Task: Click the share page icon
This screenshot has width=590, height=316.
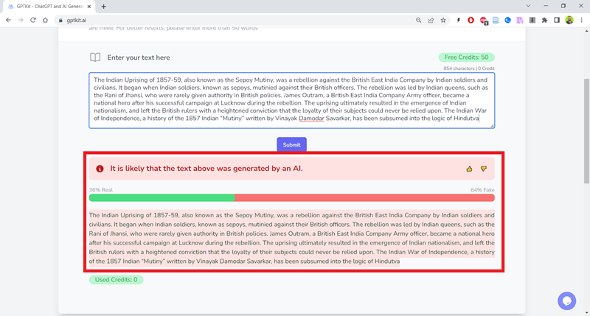Action: coord(431,21)
